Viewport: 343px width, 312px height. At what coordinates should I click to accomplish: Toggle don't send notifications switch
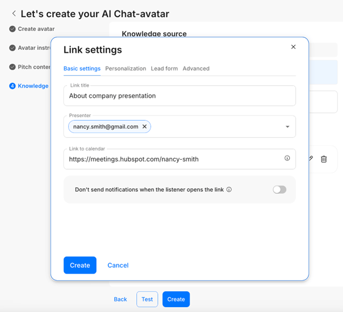[x=279, y=190]
